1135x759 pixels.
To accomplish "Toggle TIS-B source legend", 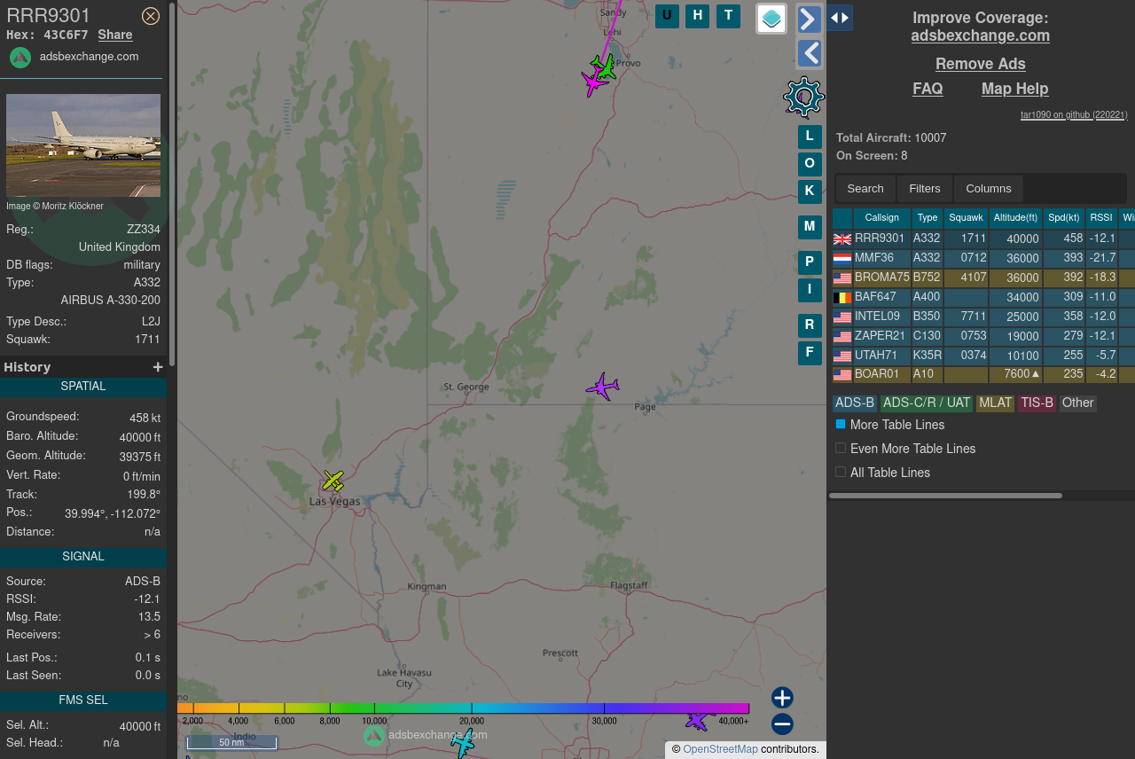I will point(1037,403).
